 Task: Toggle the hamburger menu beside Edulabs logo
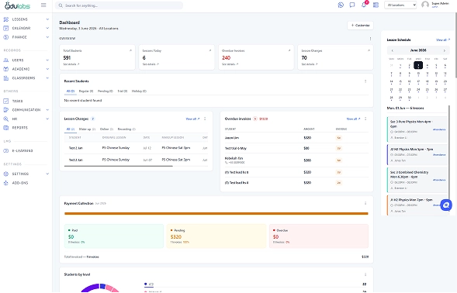pos(43,5)
